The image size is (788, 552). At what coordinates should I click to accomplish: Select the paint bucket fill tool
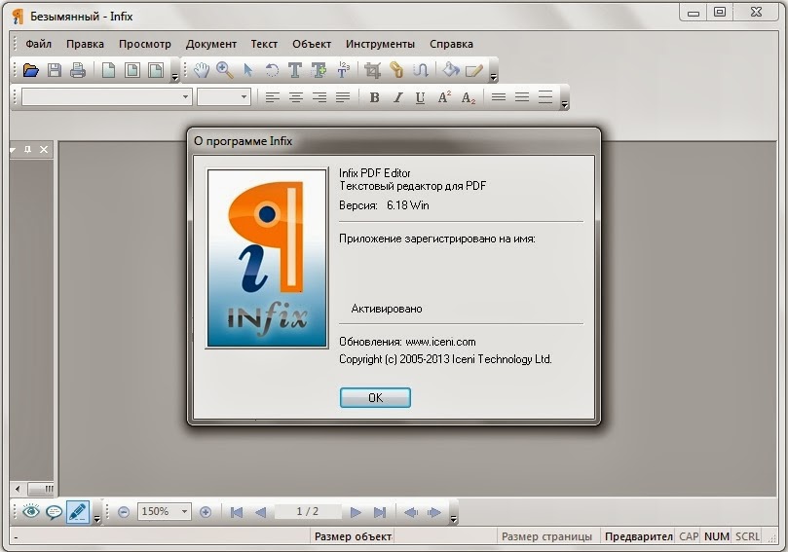(x=451, y=70)
